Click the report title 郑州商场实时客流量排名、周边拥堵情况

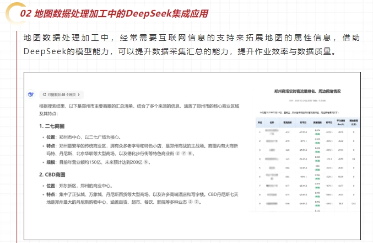[307, 91]
